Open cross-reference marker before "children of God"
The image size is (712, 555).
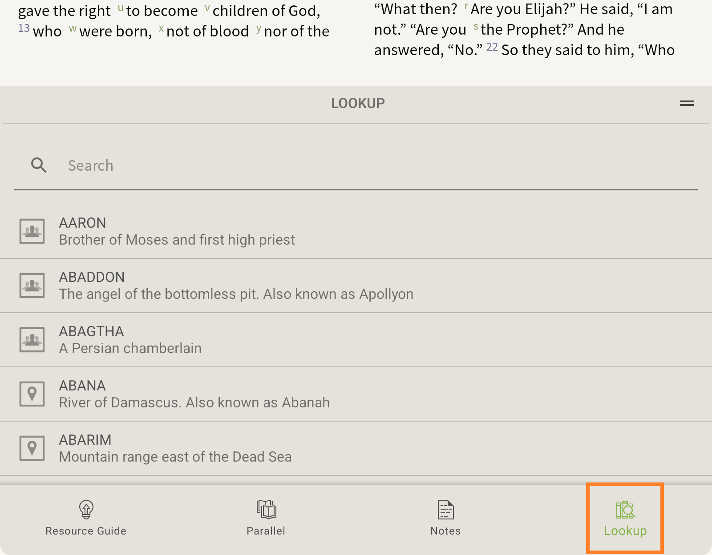click(207, 8)
